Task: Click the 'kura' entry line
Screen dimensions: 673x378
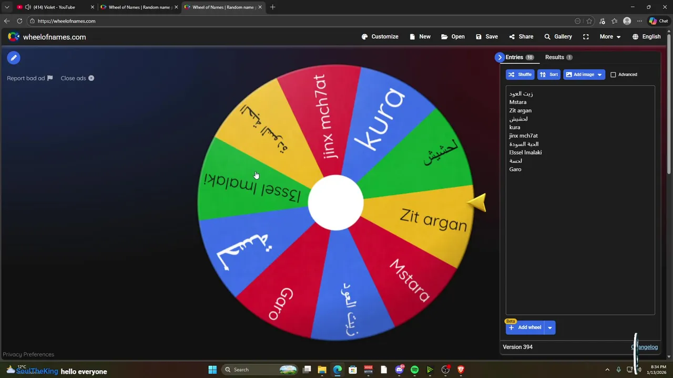Action: [515, 128]
